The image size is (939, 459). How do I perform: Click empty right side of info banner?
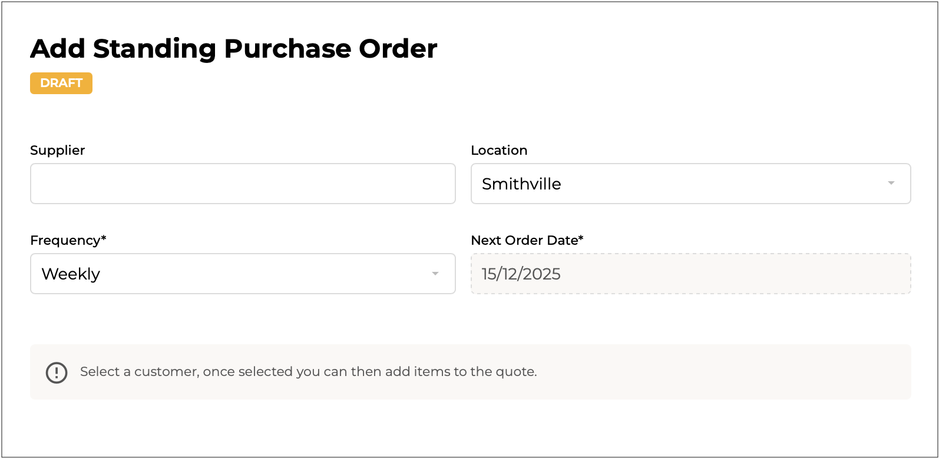tap(736, 372)
